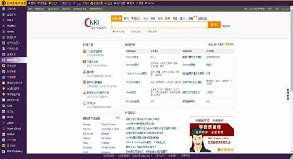
Task: Click the orange carousel dot on the ad banner
Action: click(219, 149)
